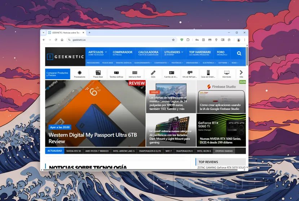The image size is (299, 201).
Task: Expand the ARTÍCULOS menu
Action: 97,53
